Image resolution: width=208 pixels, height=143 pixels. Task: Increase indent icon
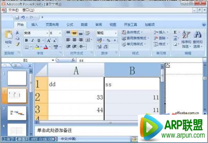(74, 46)
